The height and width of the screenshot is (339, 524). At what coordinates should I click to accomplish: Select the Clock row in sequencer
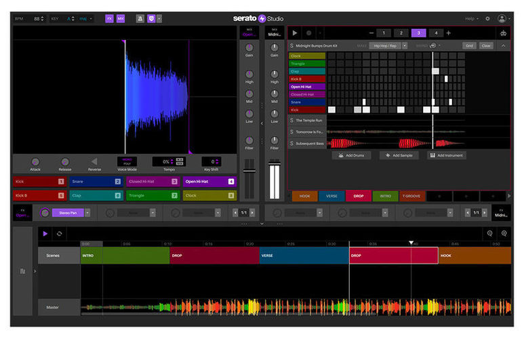point(307,56)
